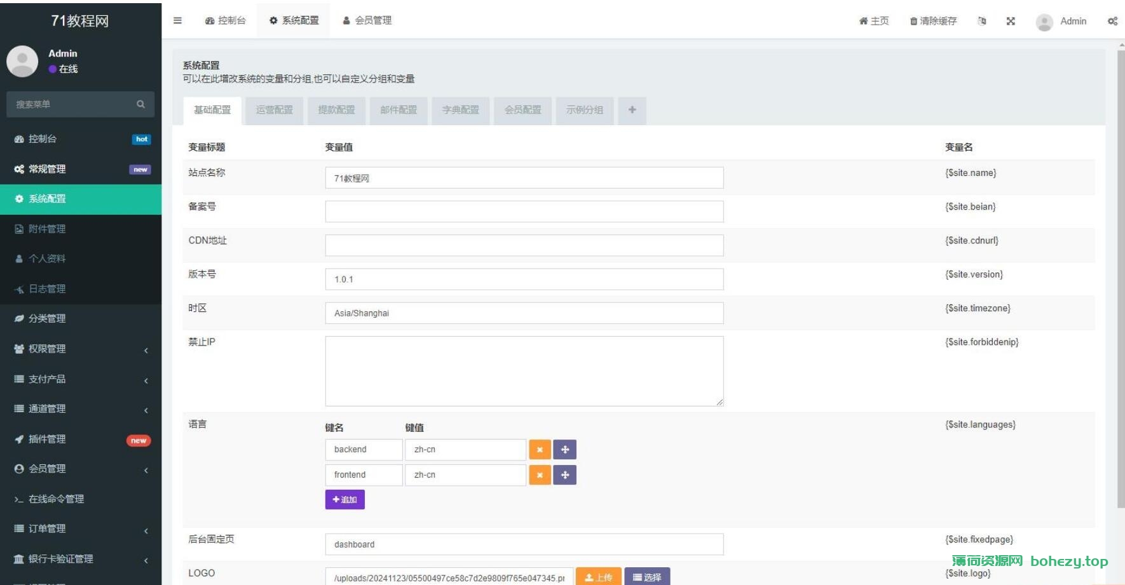
Task: Select the 基础配置 tab
Action: (x=212, y=111)
